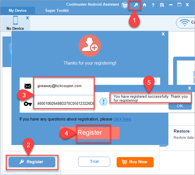The height and width of the screenshot is (175, 195).
Task: Click the key icon beside license field
Action: click(28, 104)
